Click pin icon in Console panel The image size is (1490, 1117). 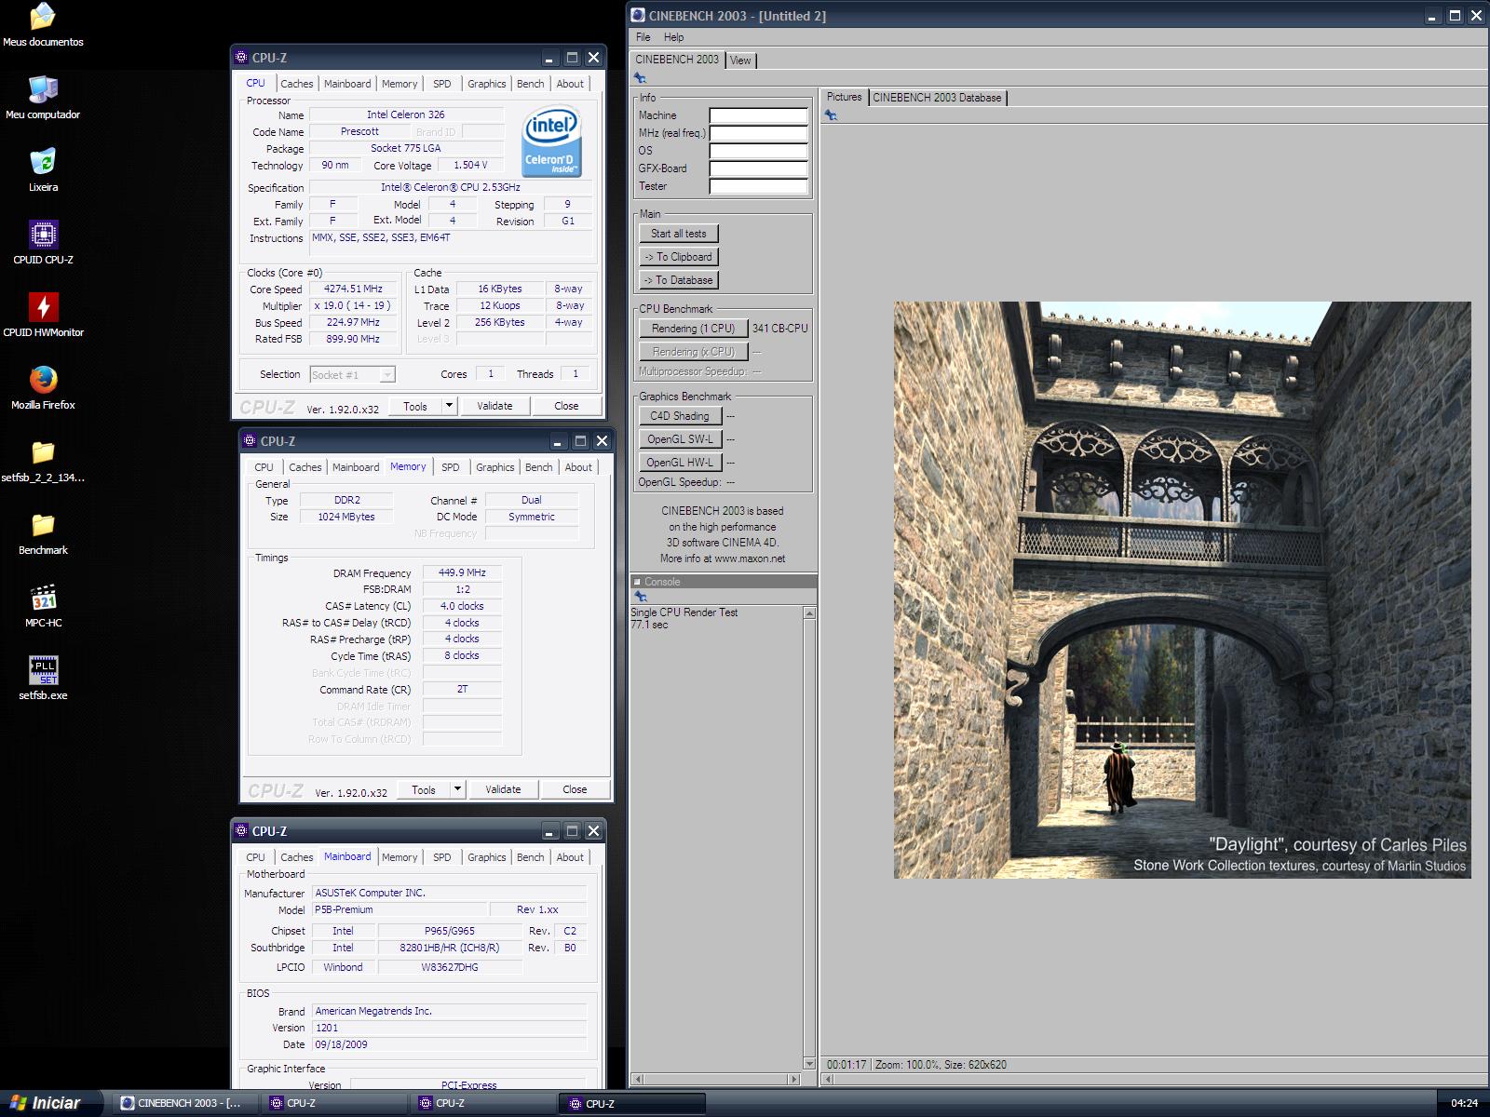(641, 596)
